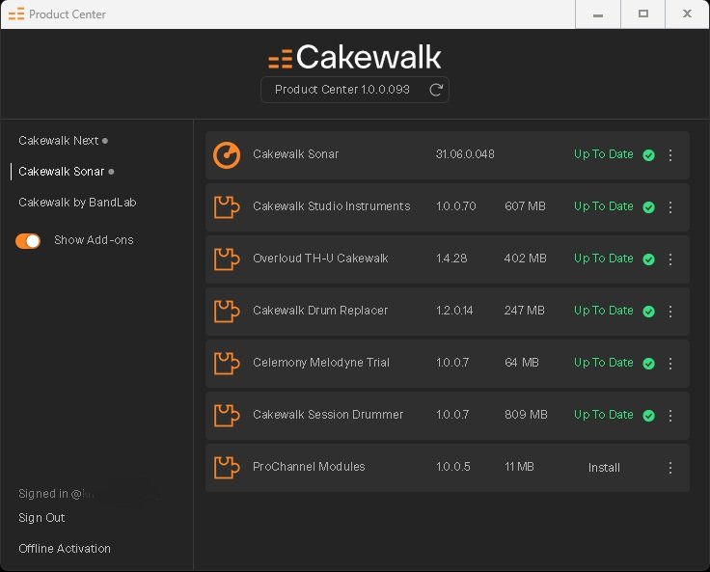
Task: Click Up To Date status for Cakewalk Sonar
Action: click(604, 154)
